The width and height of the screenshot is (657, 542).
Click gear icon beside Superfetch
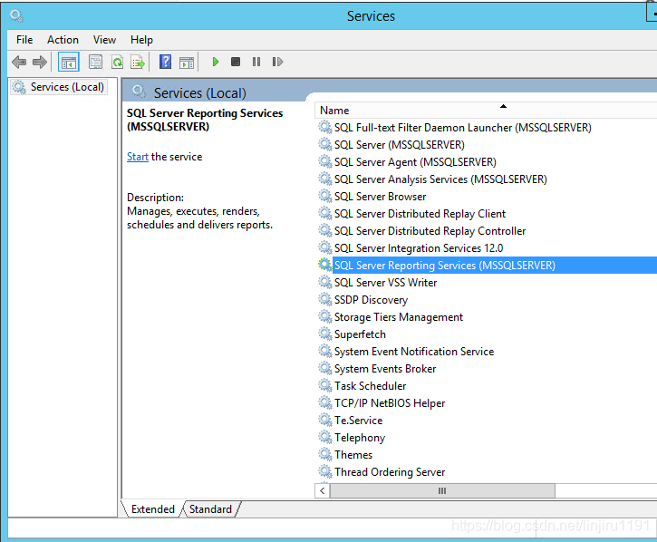click(324, 334)
